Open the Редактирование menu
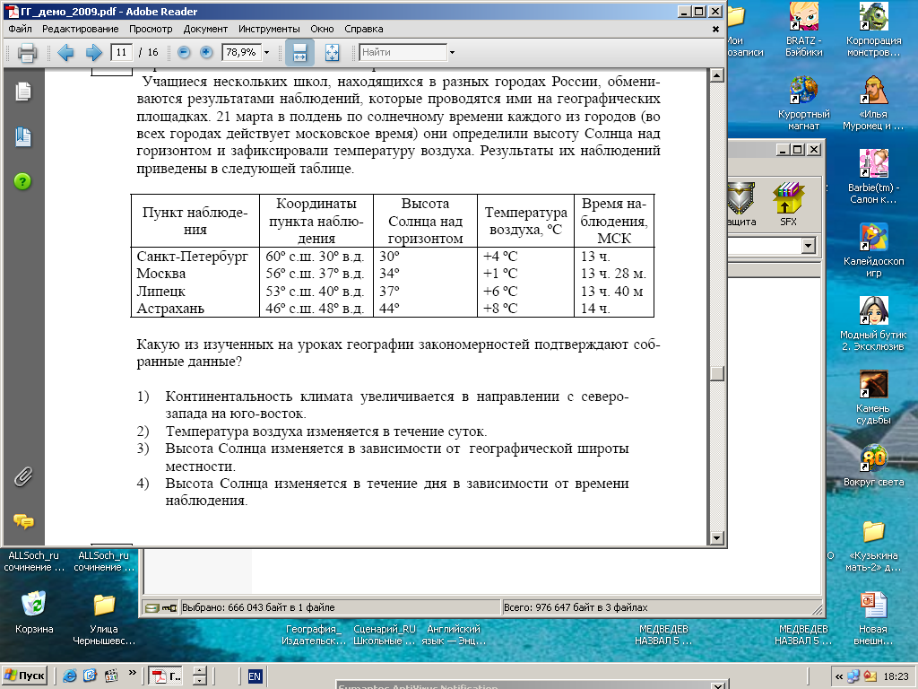Viewport: 918px width, 689px height. tap(80, 29)
